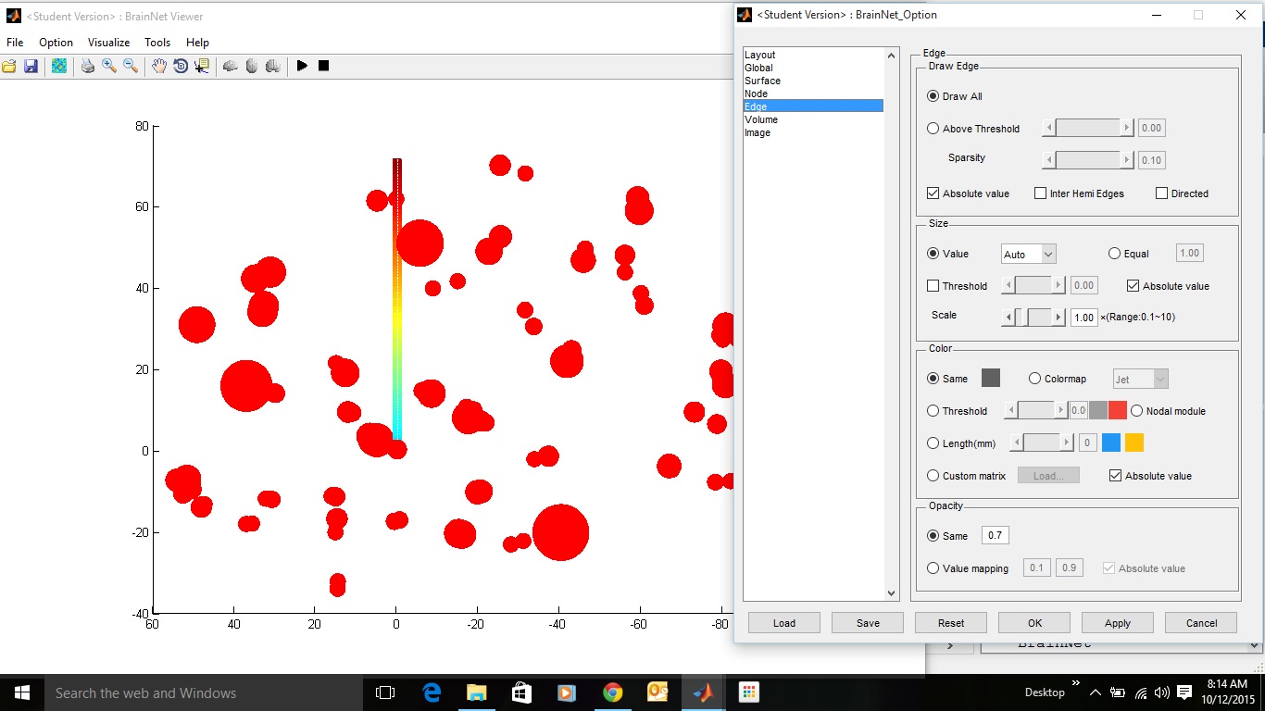The image size is (1265, 711).
Task: Click the Reset button
Action: [950, 623]
